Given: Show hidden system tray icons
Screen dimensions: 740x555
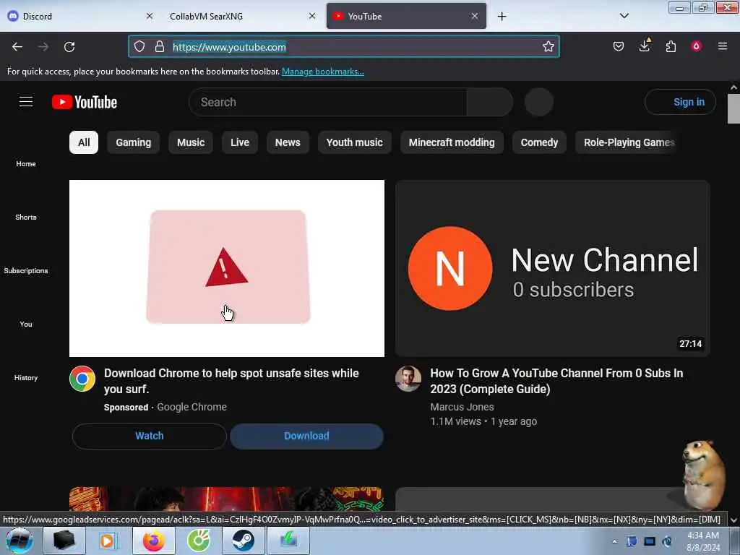Looking at the screenshot, I should click(x=614, y=541).
